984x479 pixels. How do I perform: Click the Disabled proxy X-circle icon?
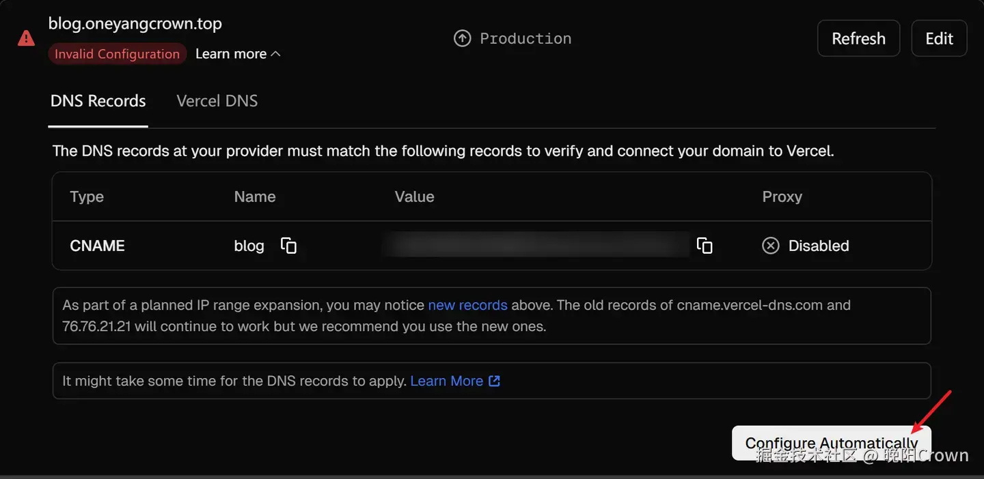pos(771,246)
